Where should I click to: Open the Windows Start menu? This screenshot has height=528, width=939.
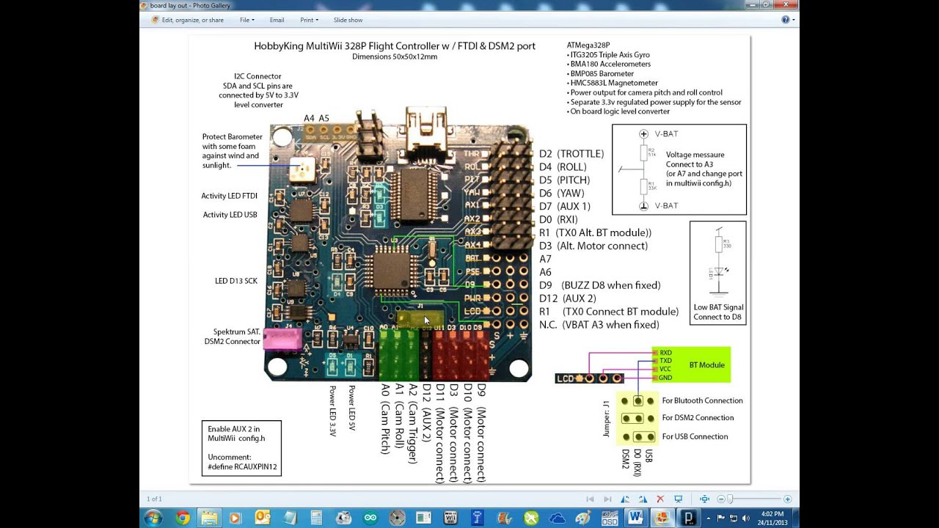click(153, 518)
